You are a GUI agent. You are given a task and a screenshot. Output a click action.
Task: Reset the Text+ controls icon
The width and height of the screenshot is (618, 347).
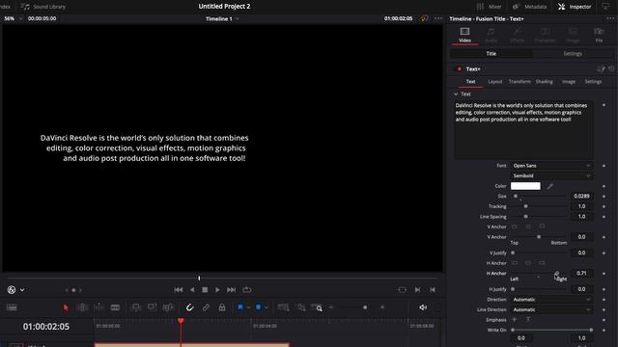tap(611, 68)
